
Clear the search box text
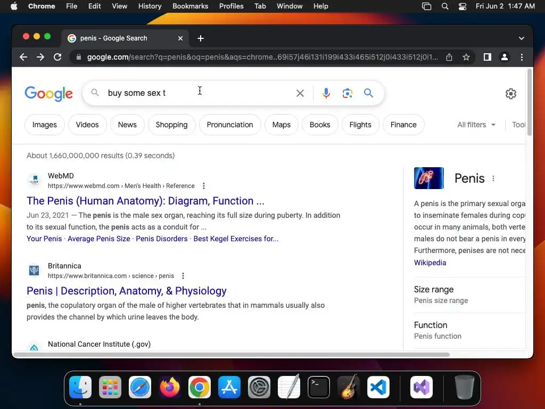(300, 93)
